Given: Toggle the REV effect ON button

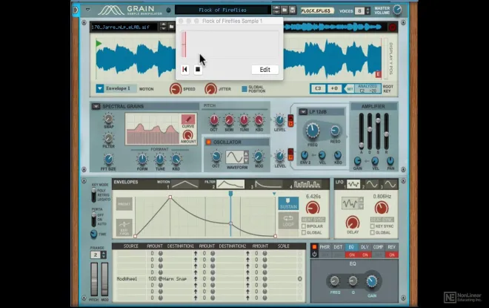Looking at the screenshot, I should pyautogui.click(x=392, y=255).
